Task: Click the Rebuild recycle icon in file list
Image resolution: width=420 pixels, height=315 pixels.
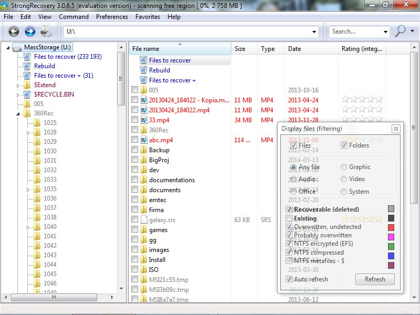Action: pos(143,70)
